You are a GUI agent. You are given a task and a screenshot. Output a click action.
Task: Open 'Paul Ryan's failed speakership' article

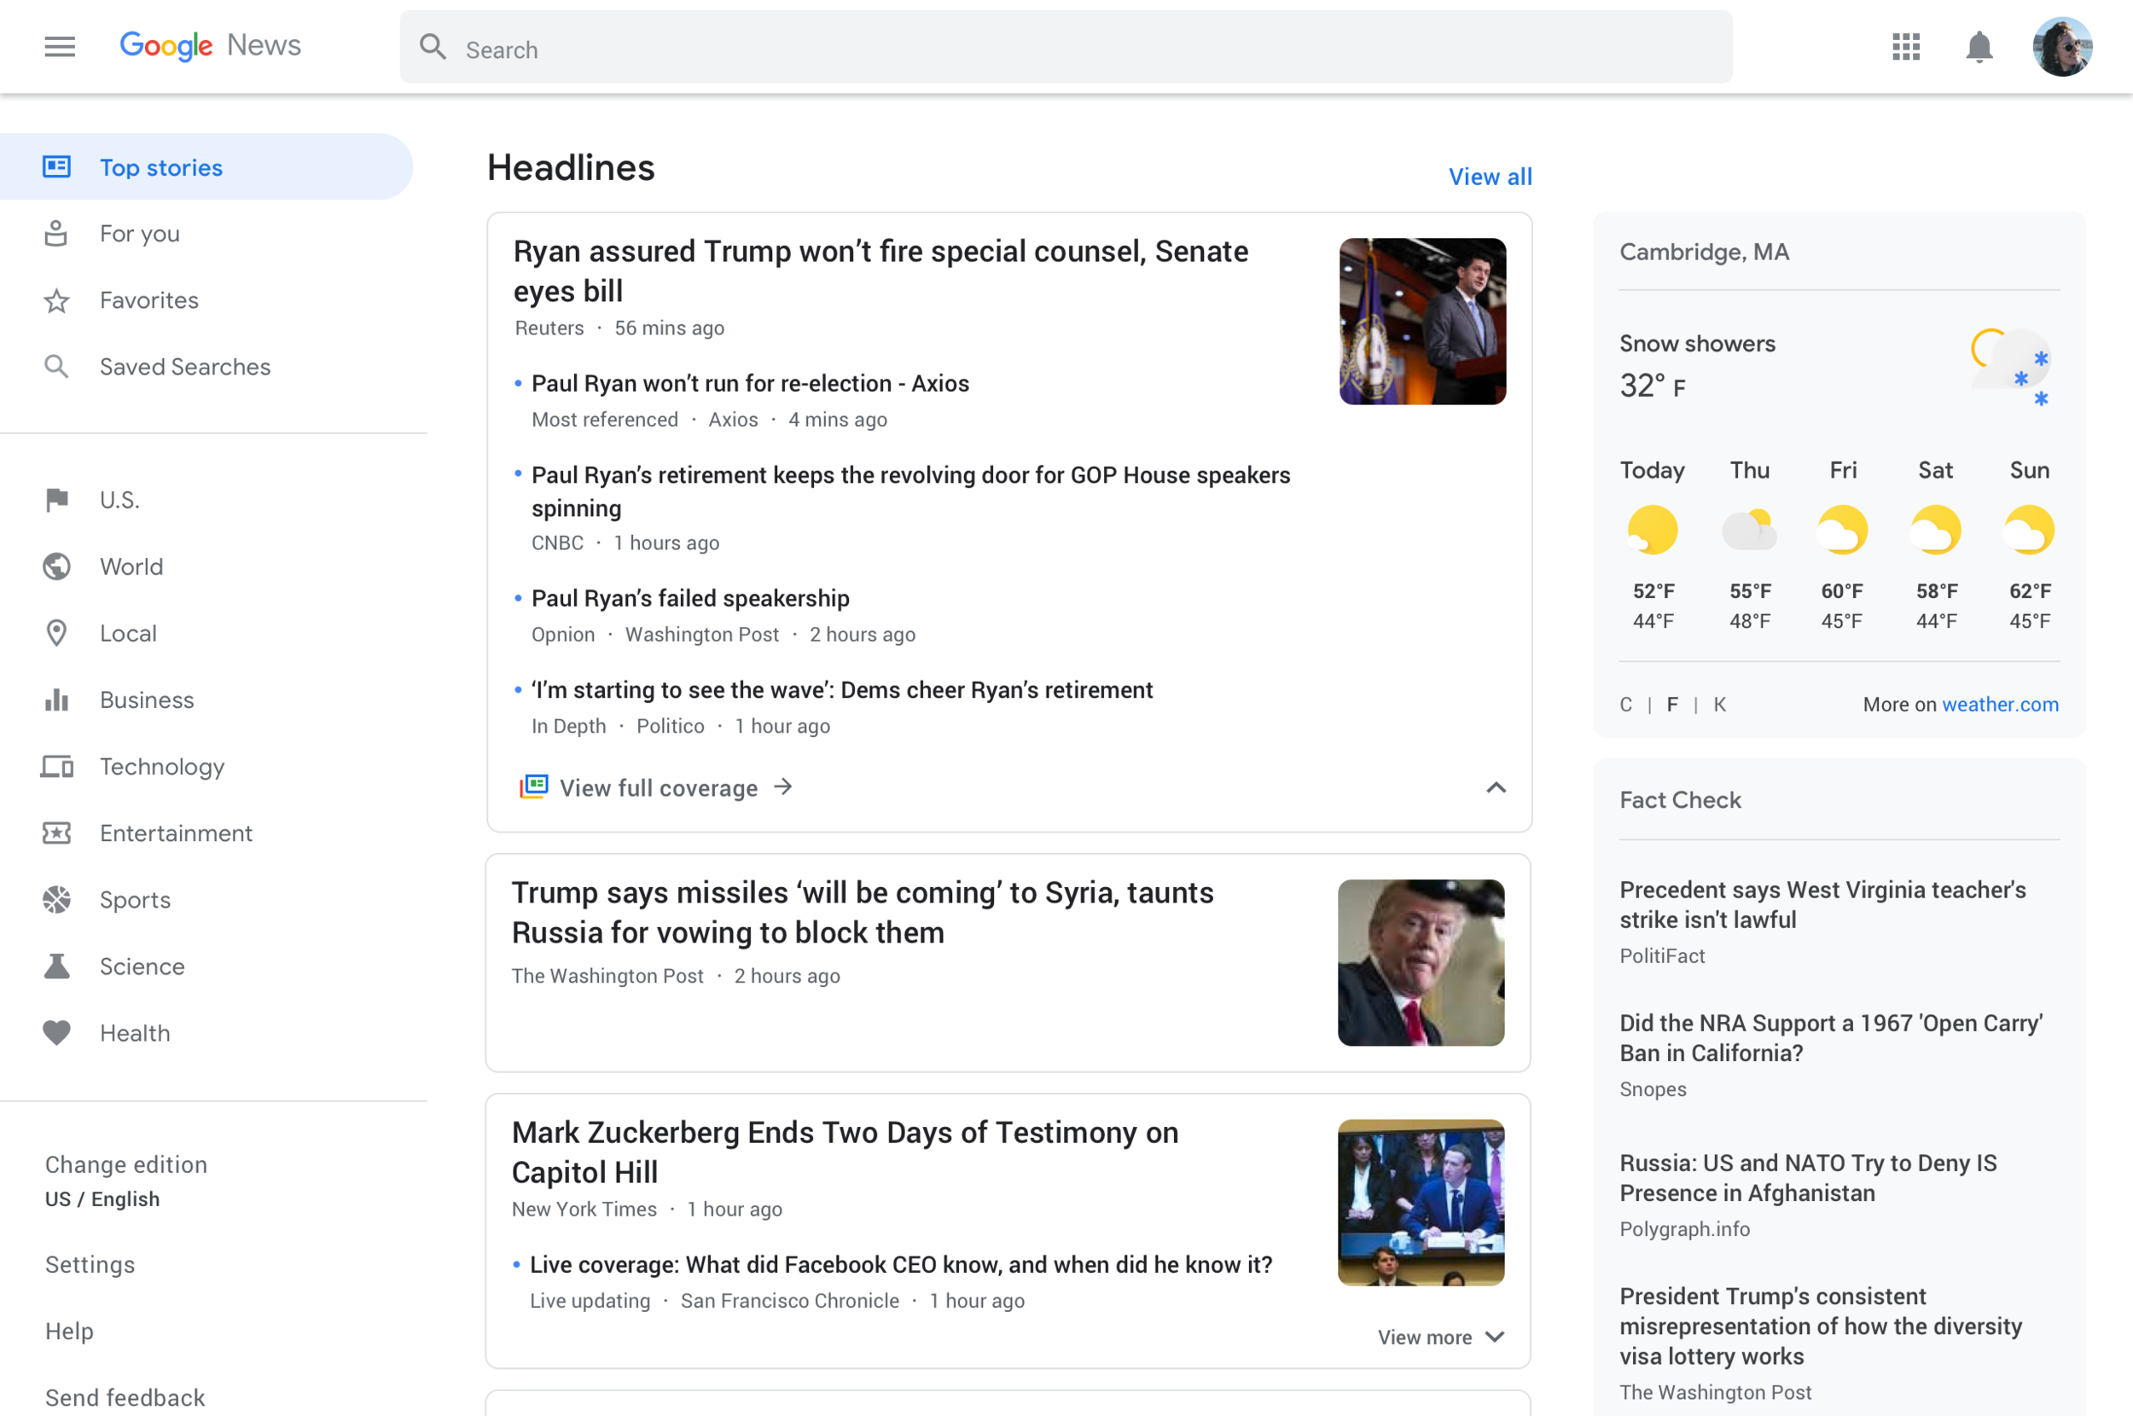pos(690,598)
